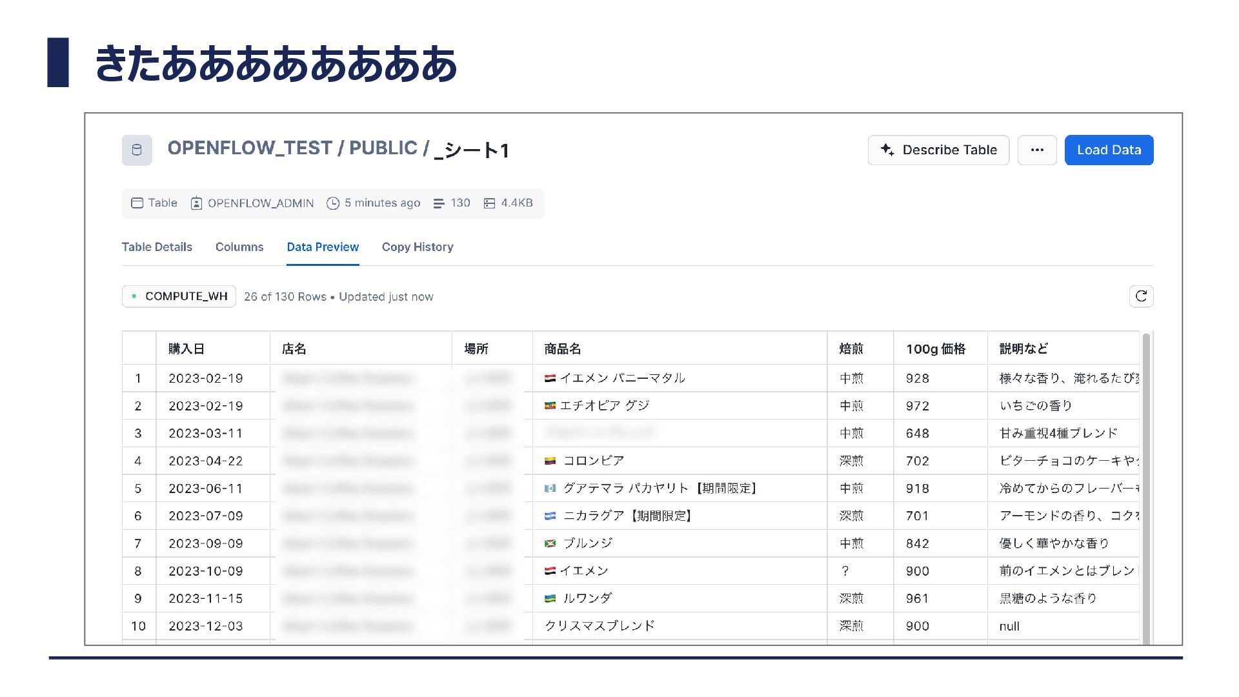The width and height of the screenshot is (1239, 697).
Task: Click the sparkle Describe Table button
Action: click(938, 150)
